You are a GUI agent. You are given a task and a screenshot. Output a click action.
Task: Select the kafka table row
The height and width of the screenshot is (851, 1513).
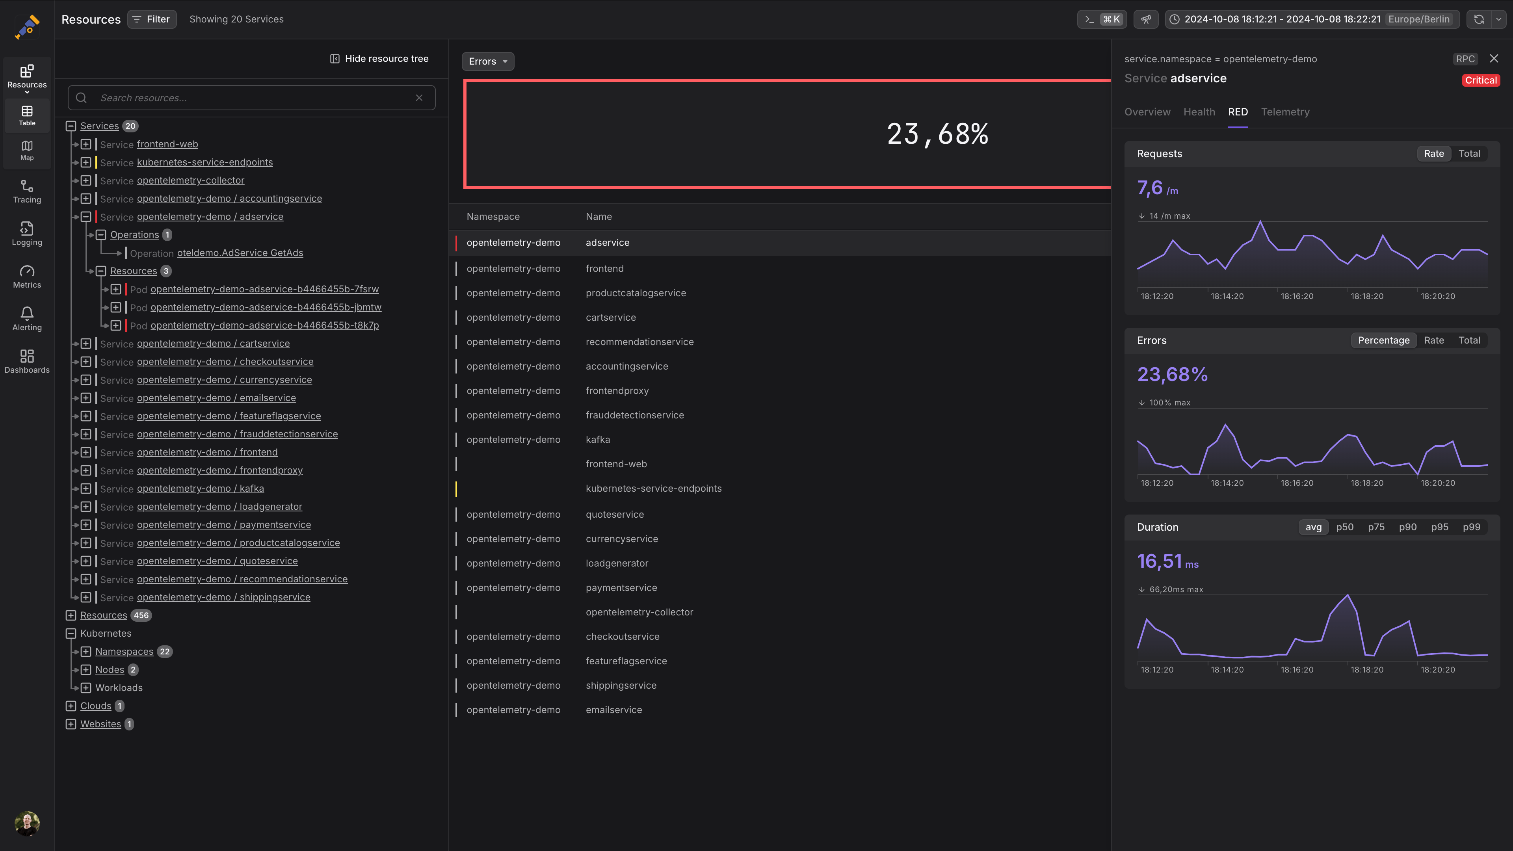coord(779,440)
